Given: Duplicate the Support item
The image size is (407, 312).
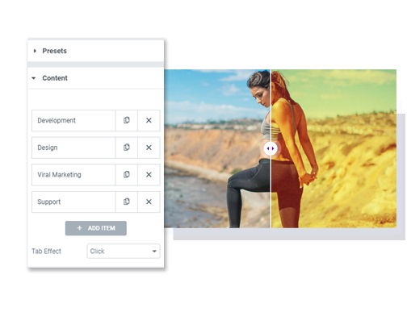Looking at the screenshot, I should [x=127, y=202].
